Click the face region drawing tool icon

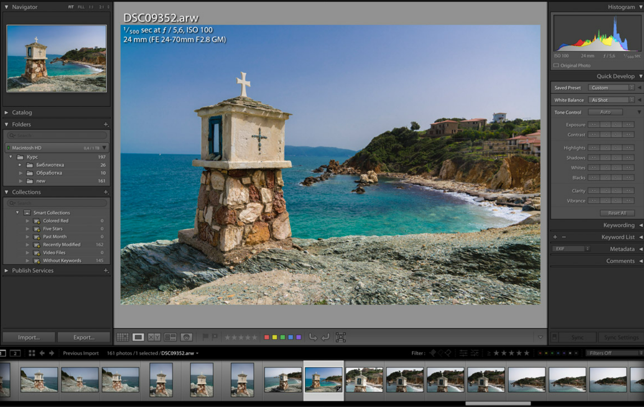(341, 337)
